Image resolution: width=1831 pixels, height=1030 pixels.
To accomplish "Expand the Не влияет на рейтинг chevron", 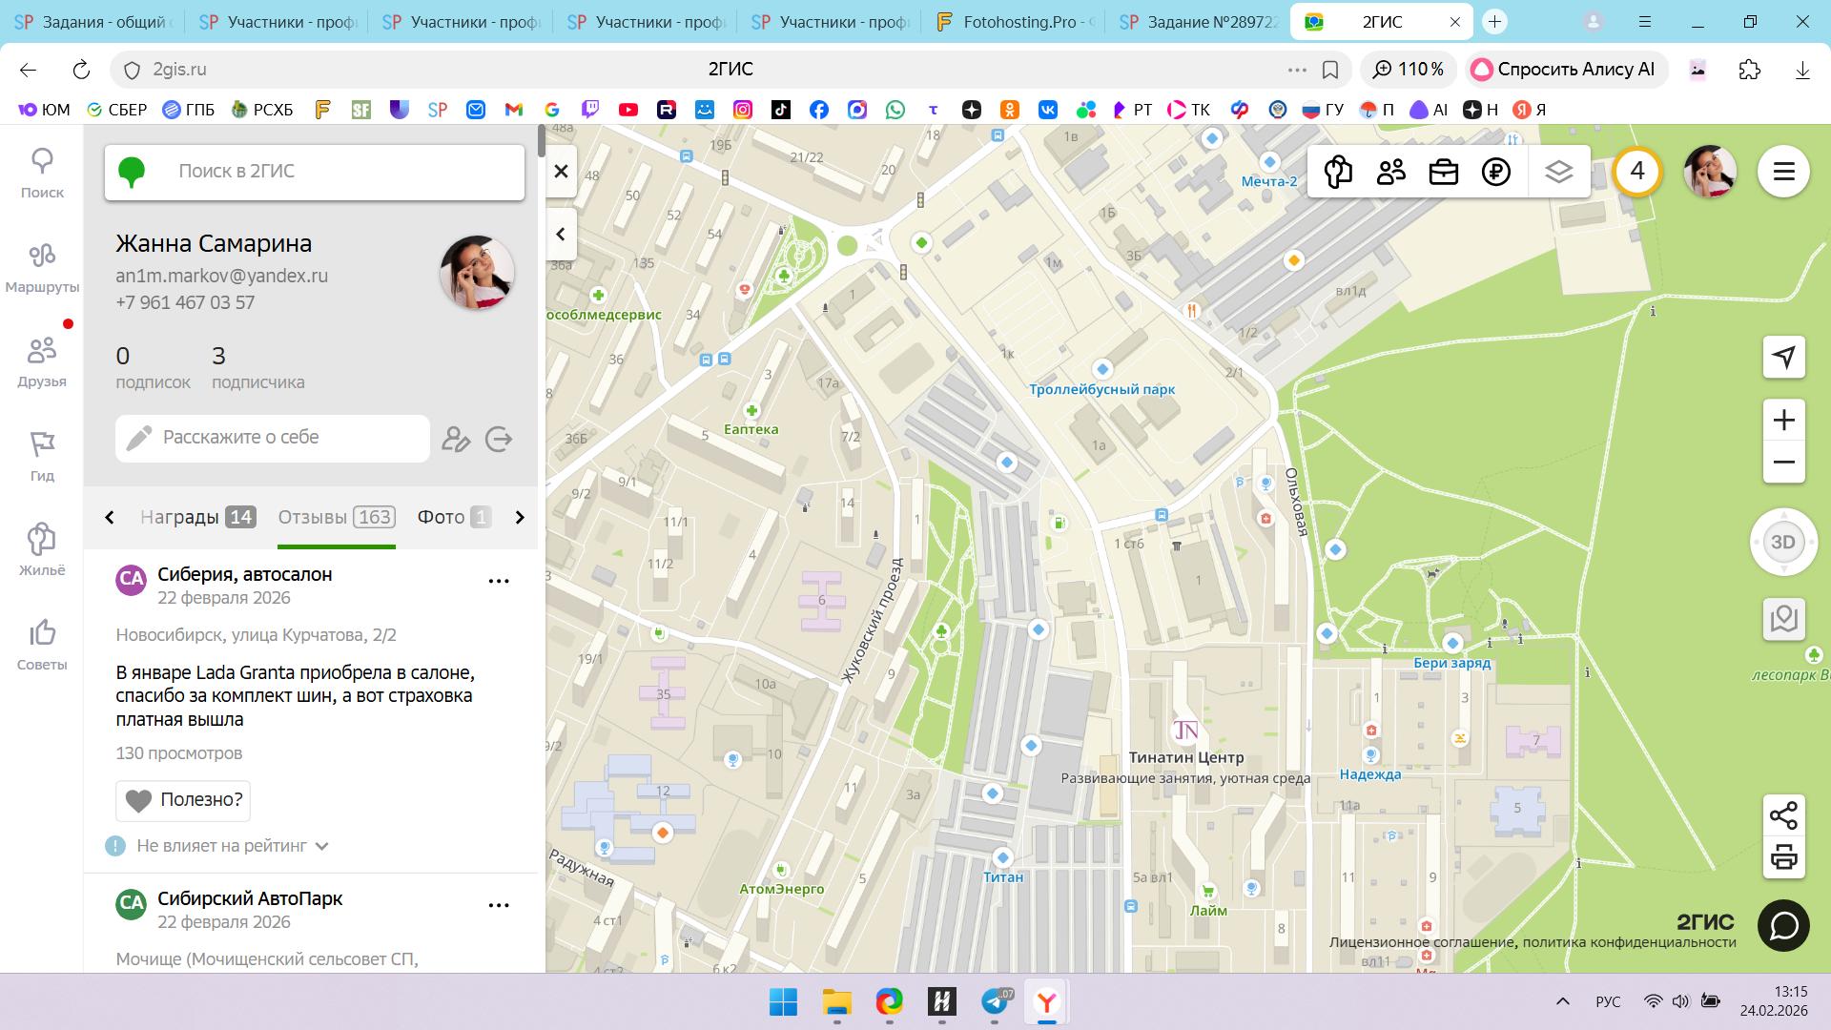I will [x=322, y=846].
